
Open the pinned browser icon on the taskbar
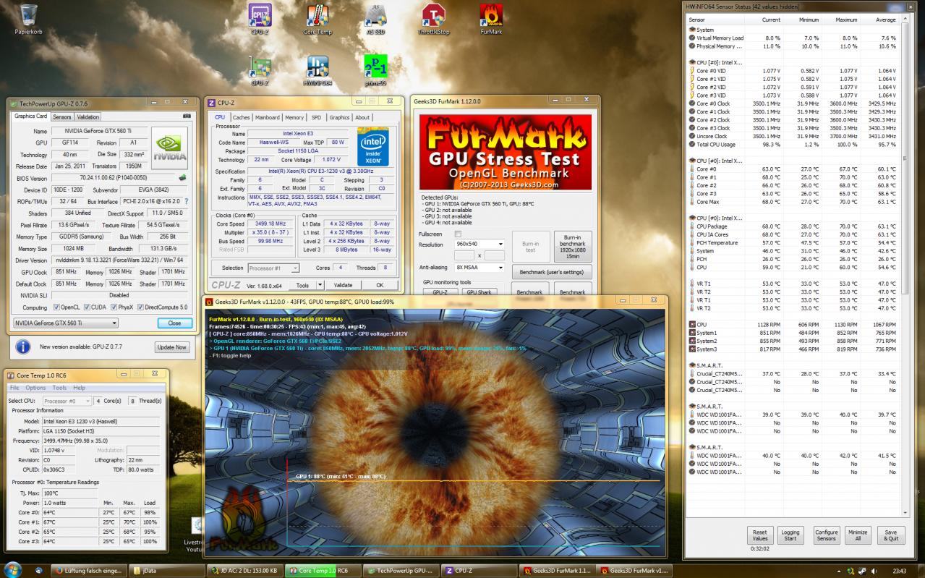(x=38, y=570)
